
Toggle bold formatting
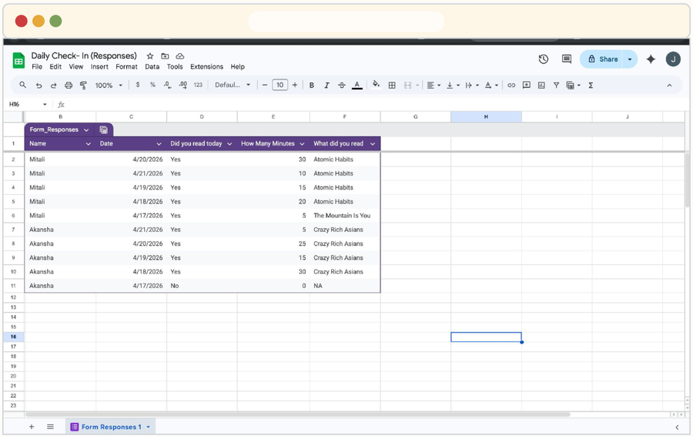[312, 86]
